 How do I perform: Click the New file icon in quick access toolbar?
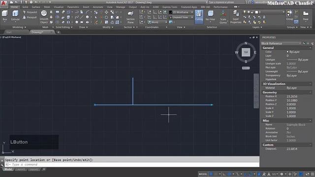point(11,2)
